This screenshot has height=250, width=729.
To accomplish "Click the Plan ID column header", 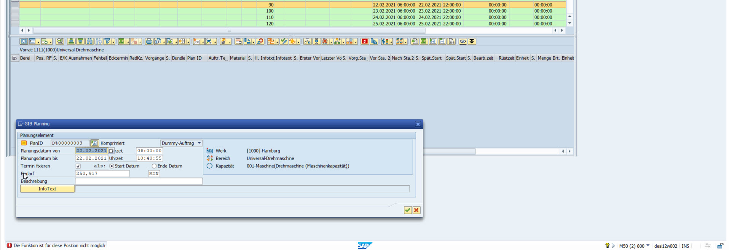I will 194,58.
